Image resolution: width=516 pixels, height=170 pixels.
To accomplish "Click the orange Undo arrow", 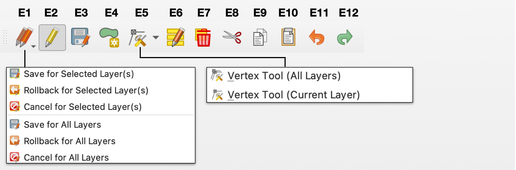I will pos(317,38).
